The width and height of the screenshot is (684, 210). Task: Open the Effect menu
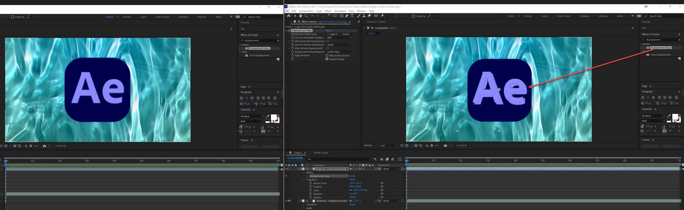(x=328, y=11)
